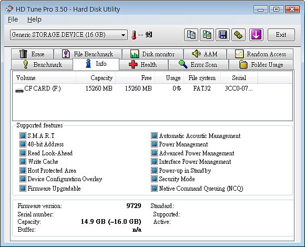Screen dimensions: 305x247
Task: Switch to the Folder Usage tab
Action: point(261,64)
